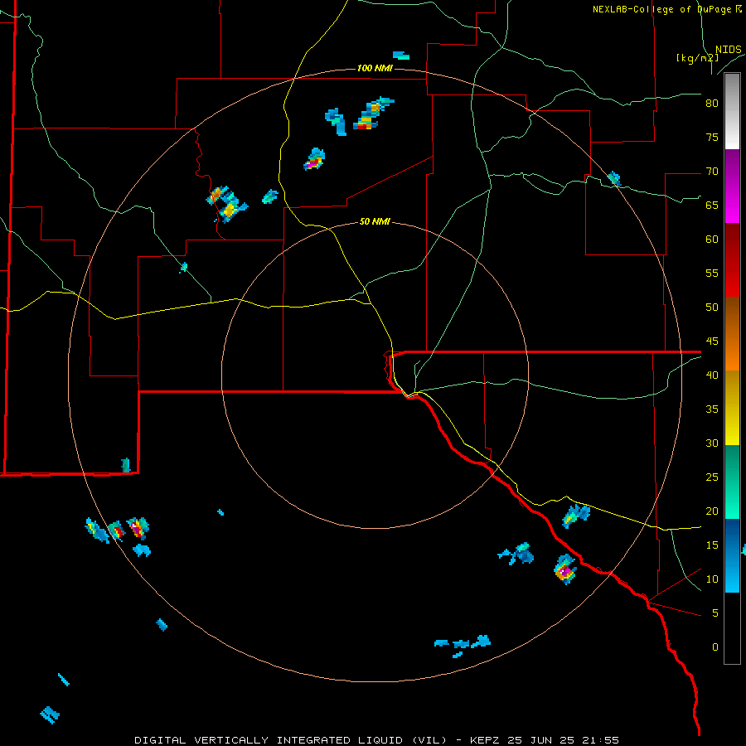The height and width of the screenshot is (746, 746).
Task: Select the green segment of the color scale
Action: [x=732, y=482]
